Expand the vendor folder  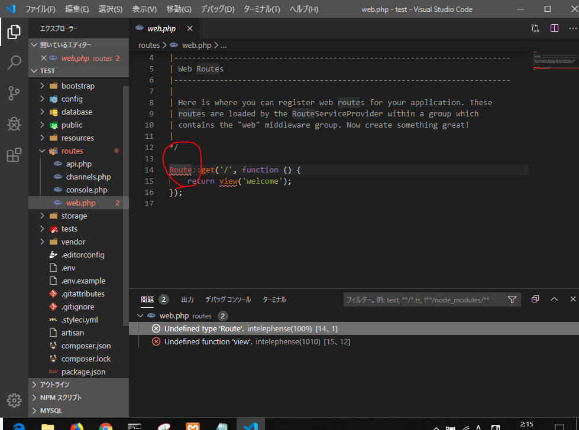tap(42, 242)
